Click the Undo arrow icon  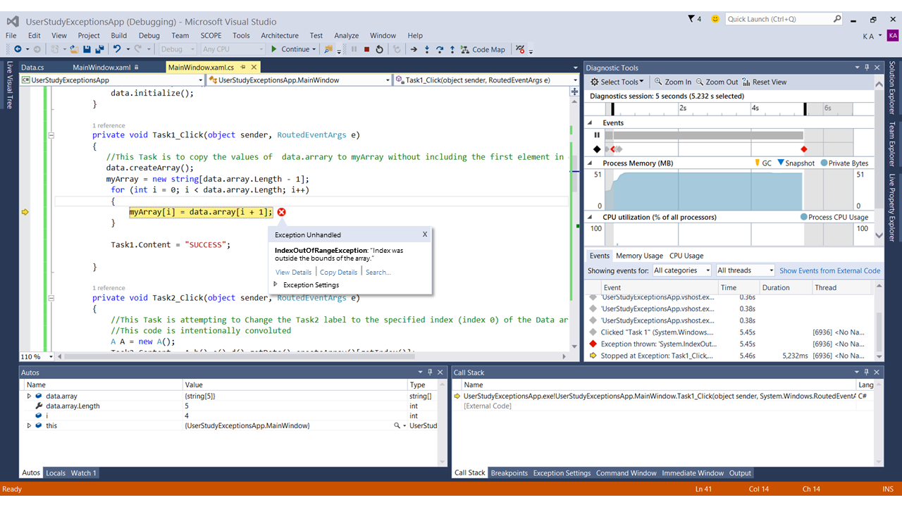(117, 49)
